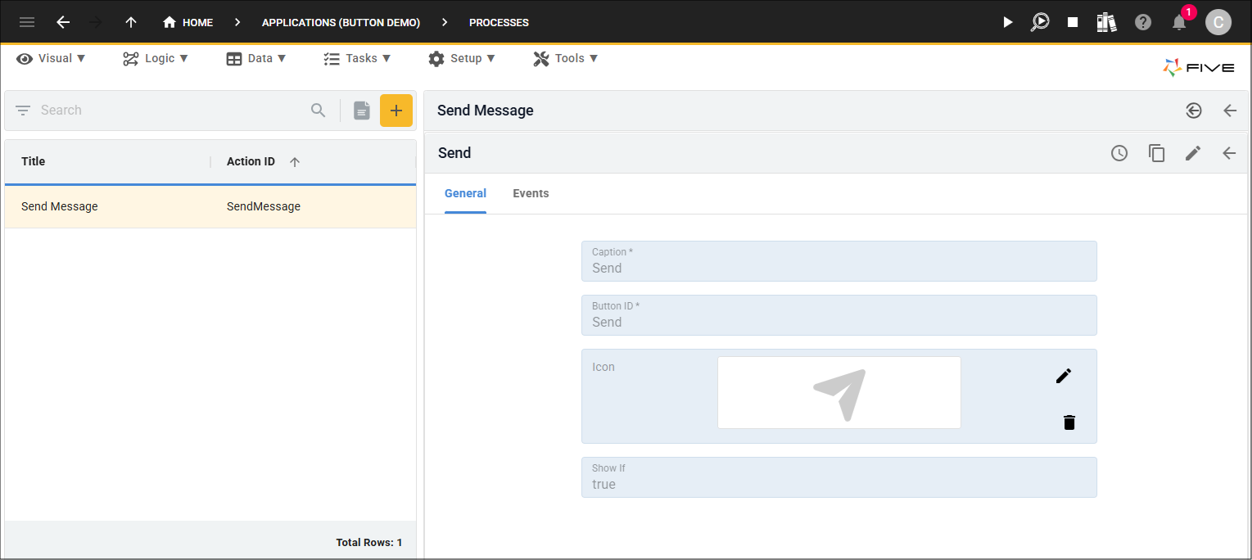The image size is (1252, 560).
Task: View history with the clock icon
Action: (1119, 152)
